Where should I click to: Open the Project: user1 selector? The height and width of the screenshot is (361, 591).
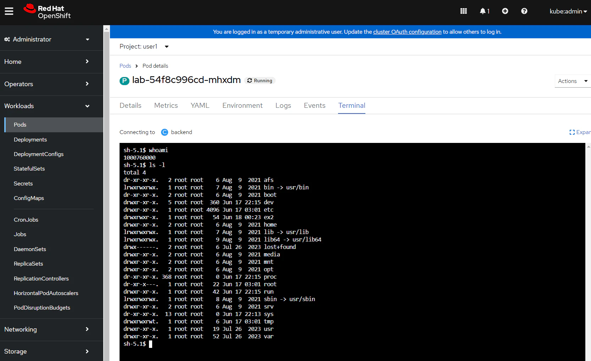144,46
